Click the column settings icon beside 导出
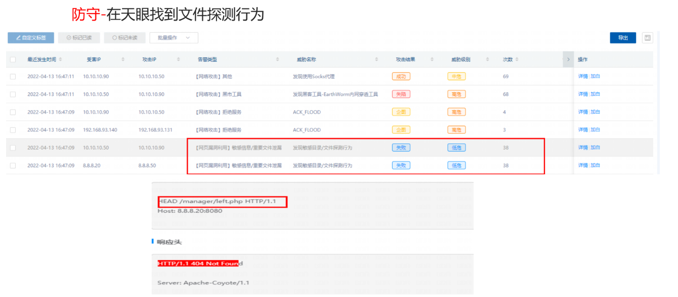Viewport: 678px width, 297px height. coord(647,38)
